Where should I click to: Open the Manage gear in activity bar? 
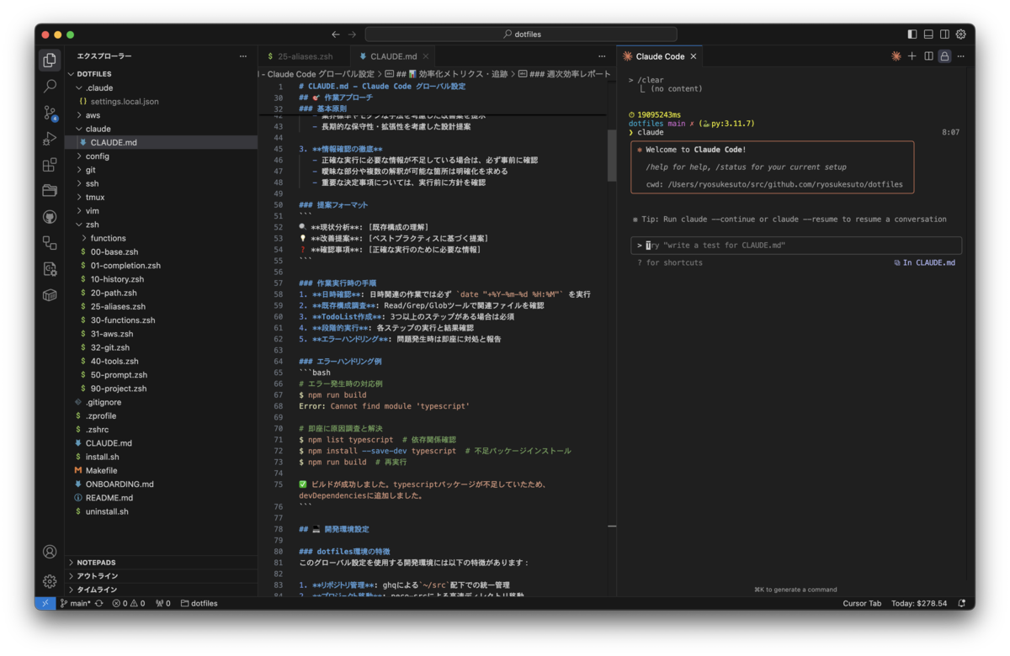click(50, 581)
